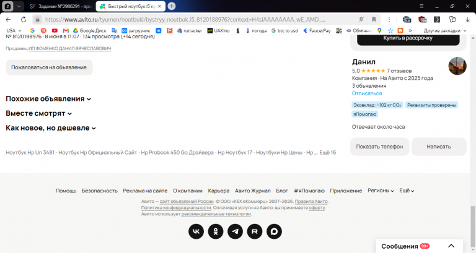Close the Быстрый ноутбук i5 tab

click(160, 6)
